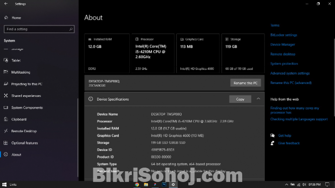
Task: Click Rename this PC button
Action: tap(245, 83)
